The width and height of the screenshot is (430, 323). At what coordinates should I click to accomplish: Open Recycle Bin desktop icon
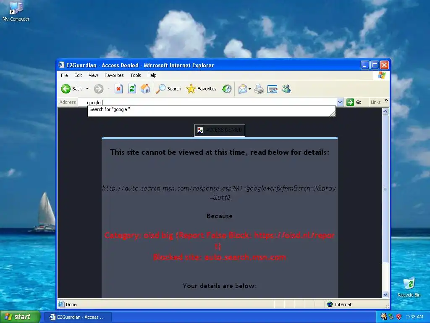(x=409, y=287)
